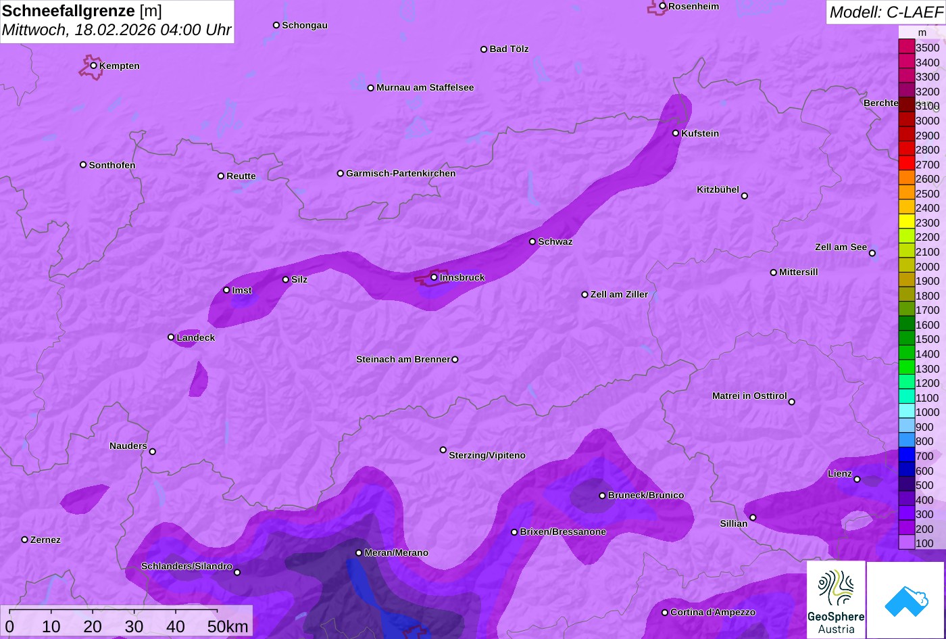
Task: Click the Cortina d'Ampezzo marker dot
Action: point(665,613)
